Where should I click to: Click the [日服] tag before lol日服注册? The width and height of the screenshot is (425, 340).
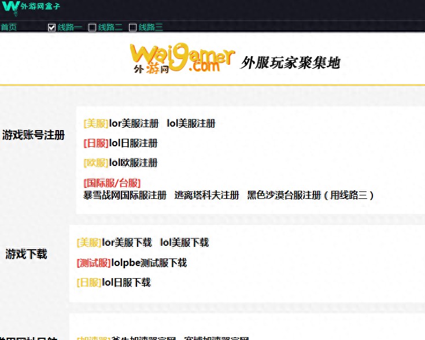(96, 143)
